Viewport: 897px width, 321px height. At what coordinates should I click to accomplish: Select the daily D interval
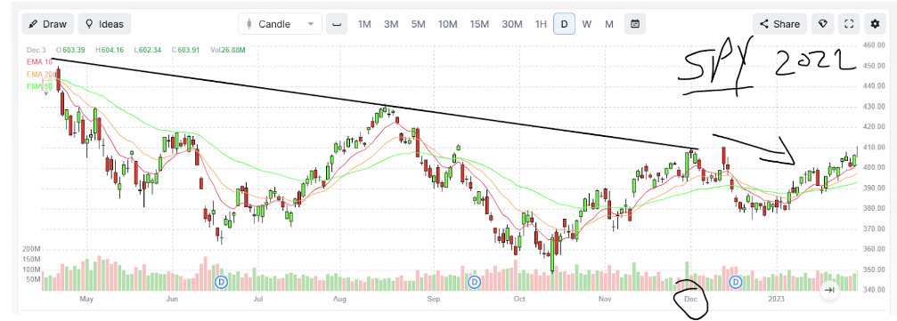pos(564,24)
